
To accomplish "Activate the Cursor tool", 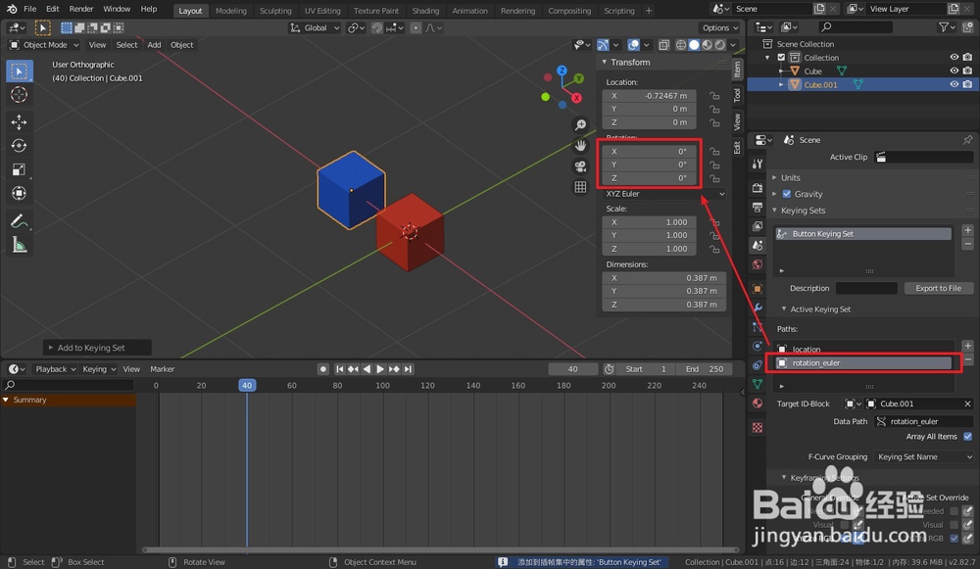I will pos(20,95).
